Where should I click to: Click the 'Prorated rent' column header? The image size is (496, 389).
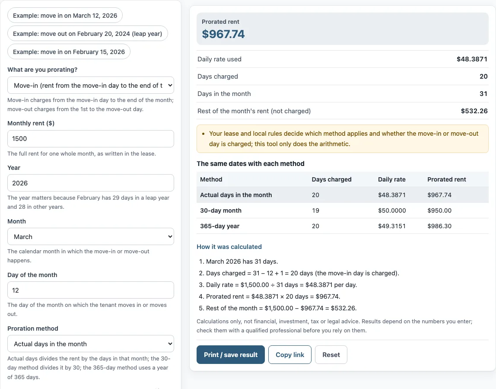[447, 179]
